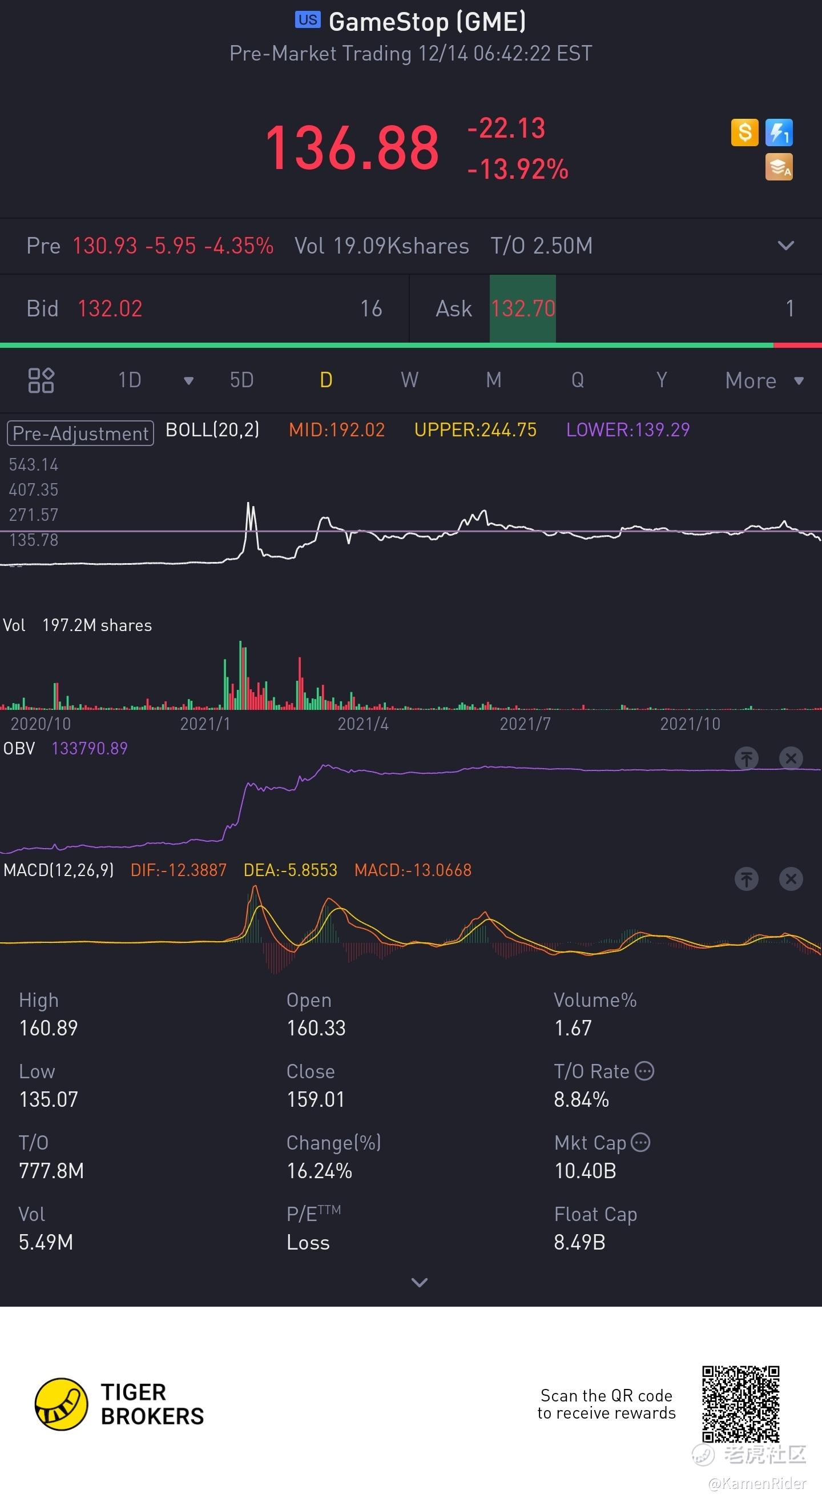Close the OBV indicator panel
This screenshot has width=822, height=1502.
791,758
